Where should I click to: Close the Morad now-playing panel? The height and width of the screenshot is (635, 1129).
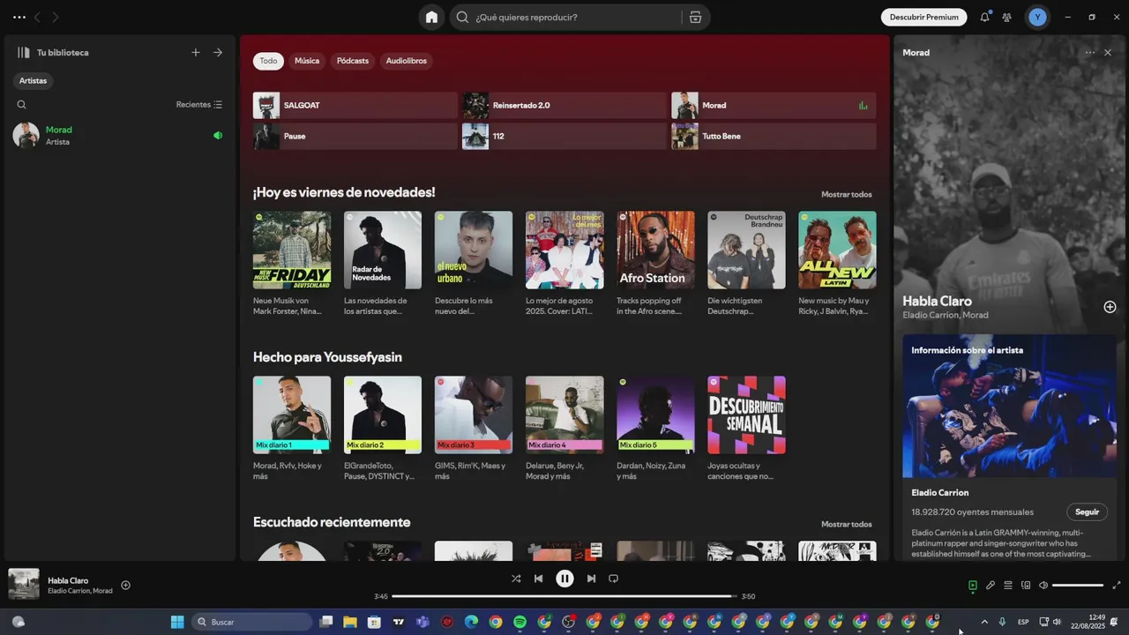pyautogui.click(x=1108, y=53)
